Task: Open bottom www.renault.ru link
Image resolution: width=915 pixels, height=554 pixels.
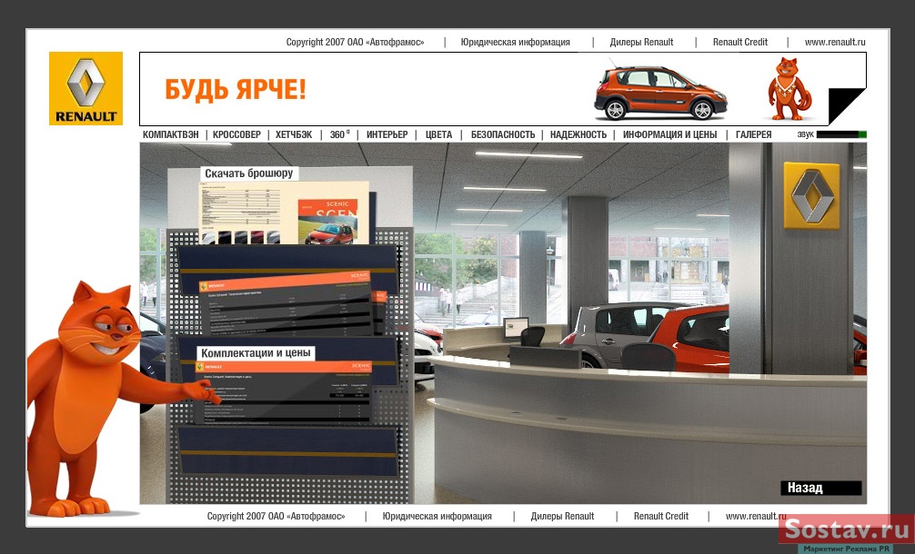Action: pos(756,516)
